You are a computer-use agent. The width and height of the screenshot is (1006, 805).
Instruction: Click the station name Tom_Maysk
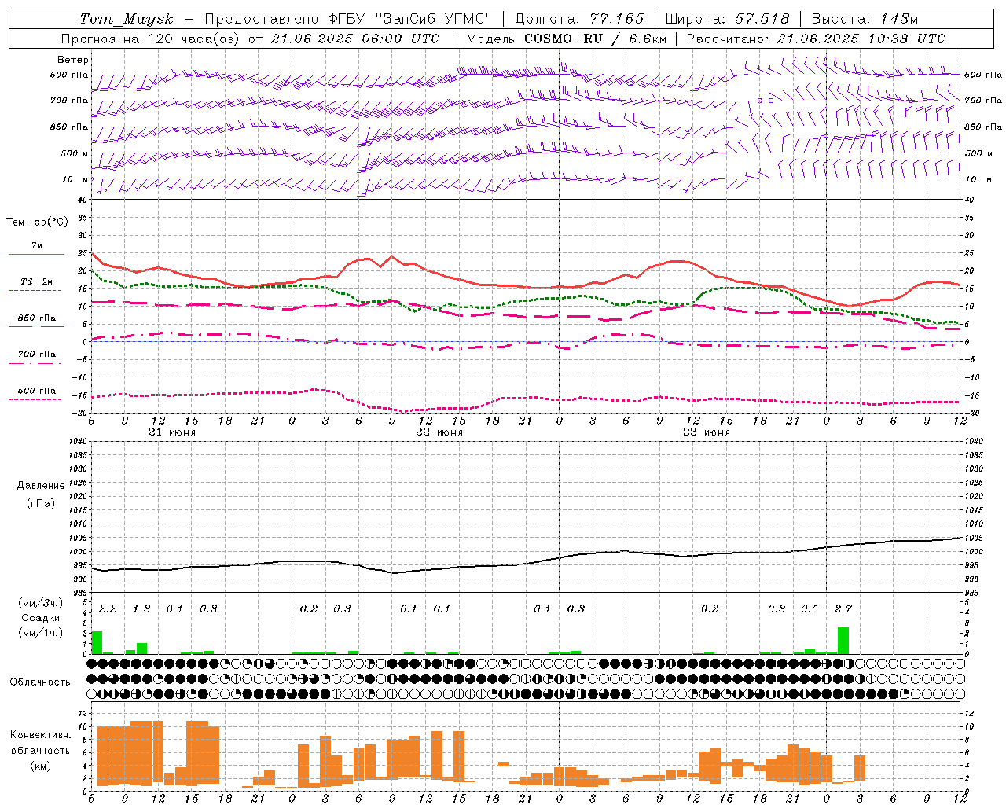[127, 19]
